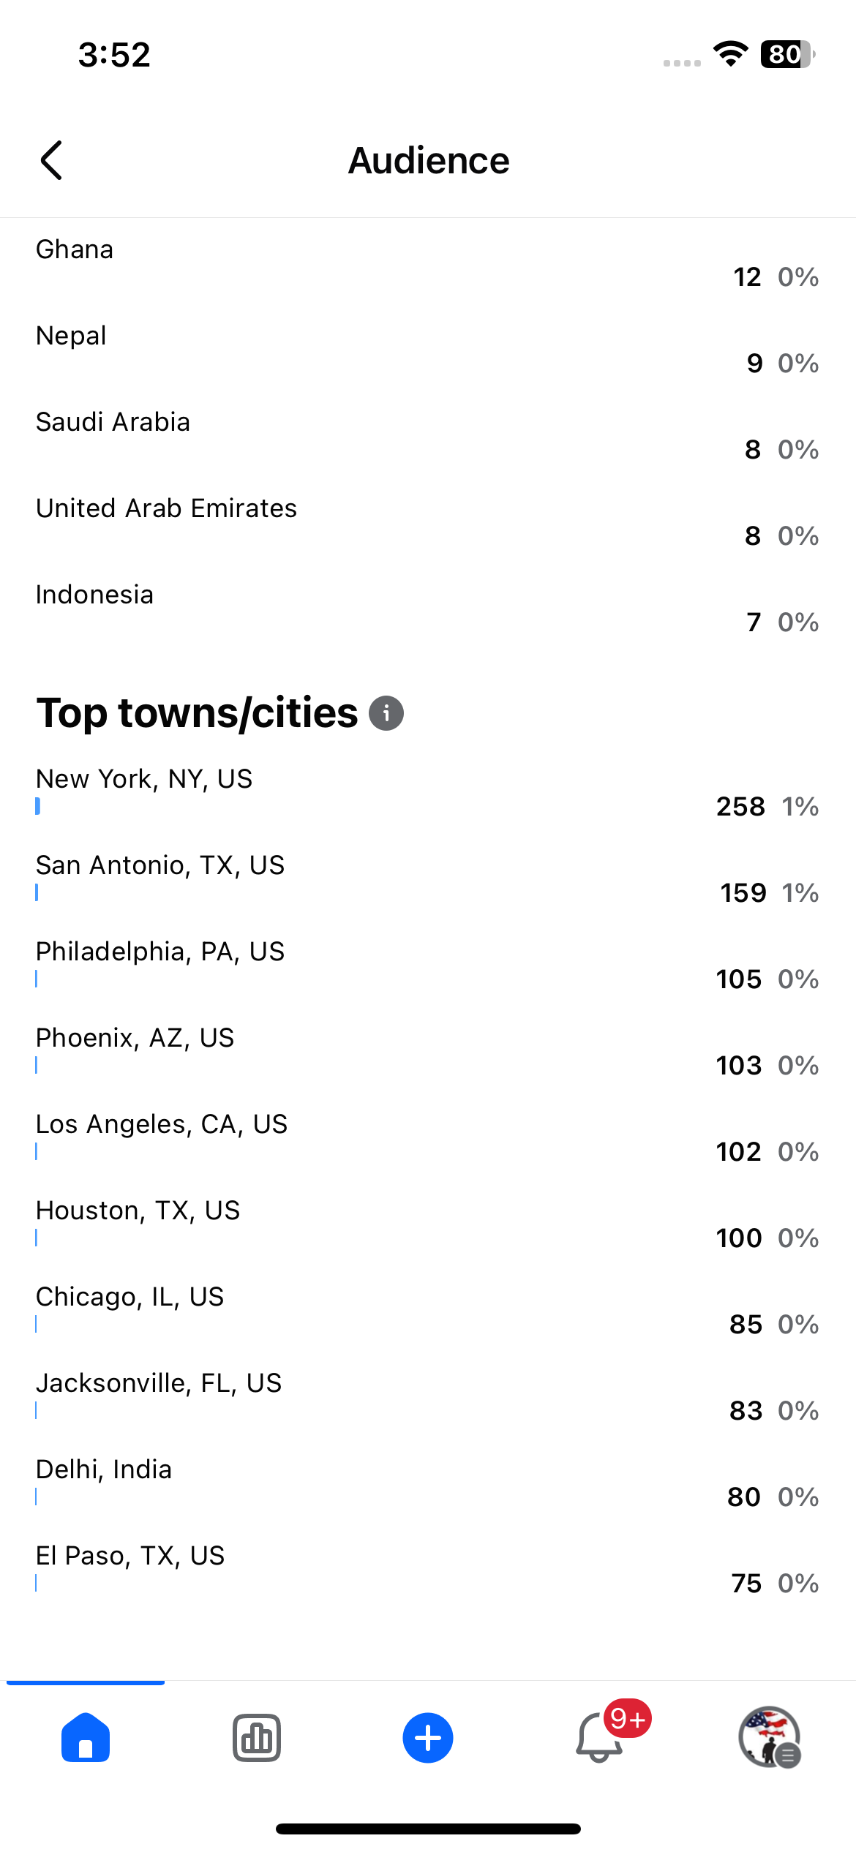The height and width of the screenshot is (1852, 856).
Task: Open the profile picture menu tab
Action: pos(770,1737)
